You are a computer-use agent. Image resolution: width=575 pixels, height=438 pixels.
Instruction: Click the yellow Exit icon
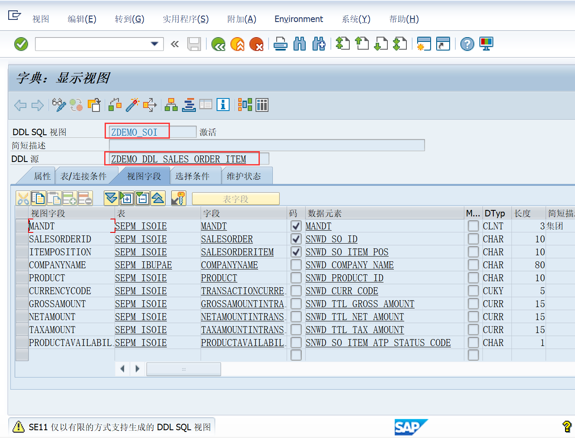(x=237, y=44)
